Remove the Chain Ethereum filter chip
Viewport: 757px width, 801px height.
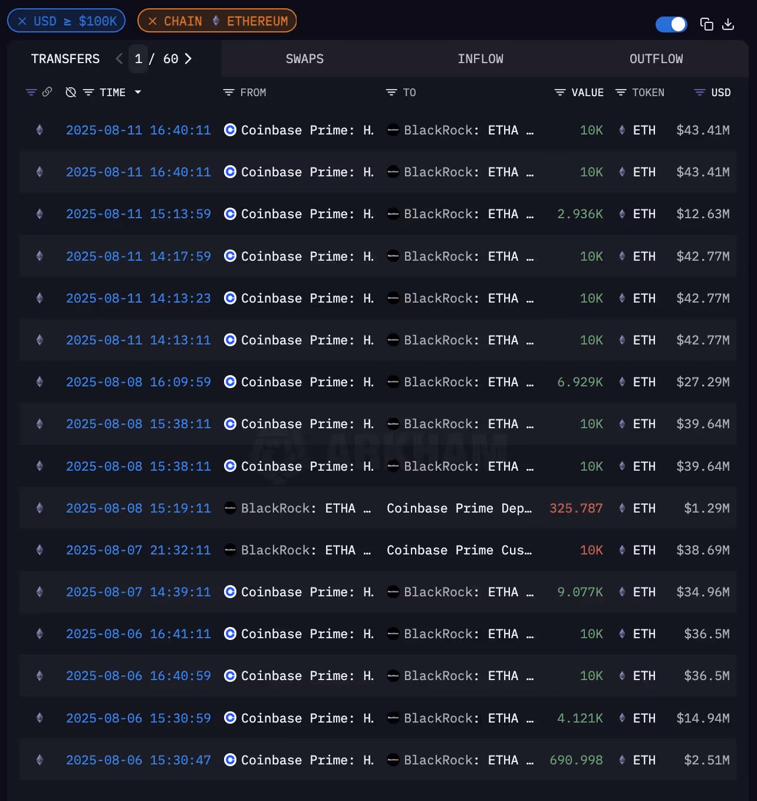(x=153, y=21)
